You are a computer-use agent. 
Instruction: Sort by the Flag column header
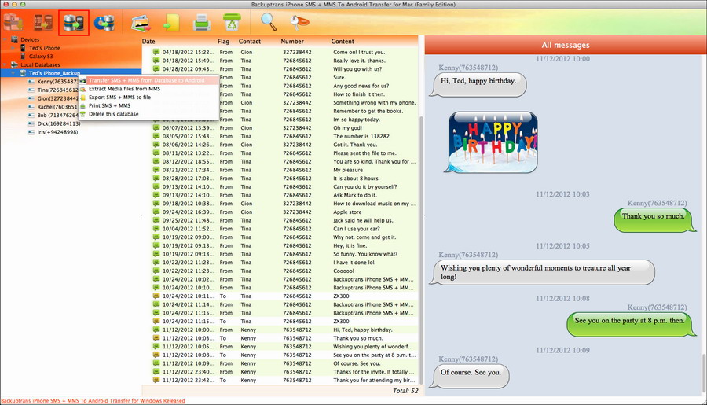[223, 42]
